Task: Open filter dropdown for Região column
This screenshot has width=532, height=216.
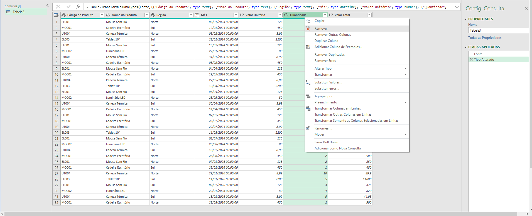Action: [191, 15]
